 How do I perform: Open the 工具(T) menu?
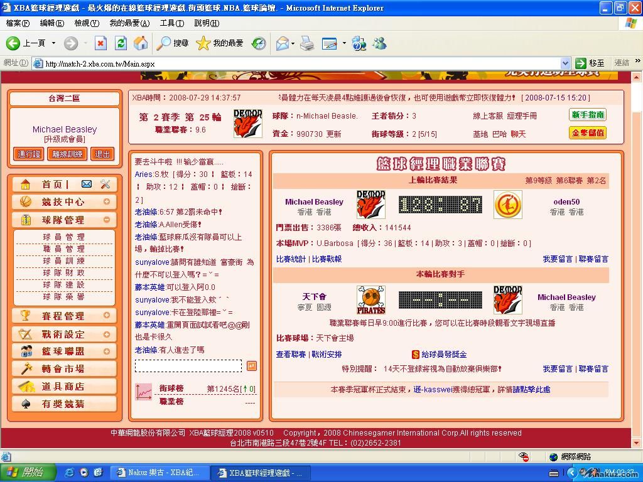tap(172, 23)
